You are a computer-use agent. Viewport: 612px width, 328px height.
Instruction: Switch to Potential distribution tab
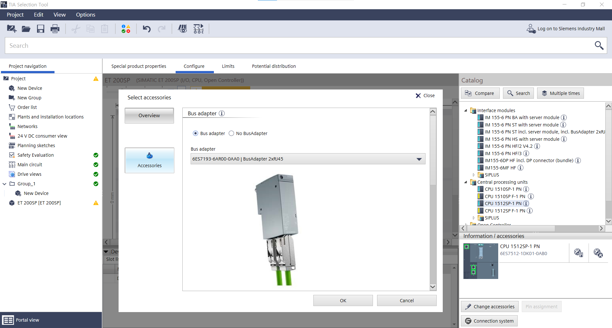274,66
